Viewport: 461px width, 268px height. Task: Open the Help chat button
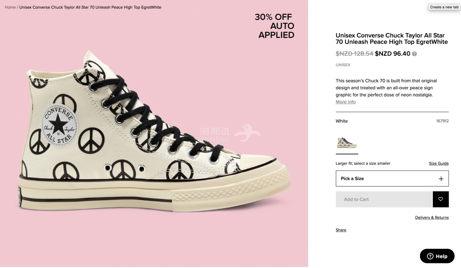pos(437,256)
